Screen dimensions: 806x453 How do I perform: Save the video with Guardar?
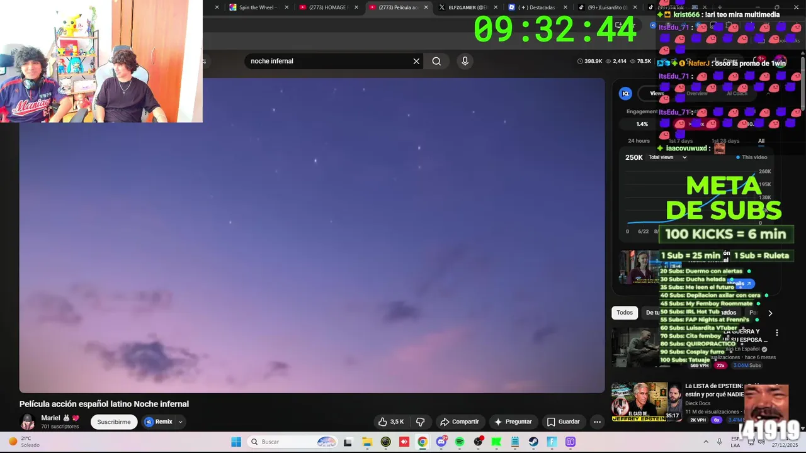pos(564,422)
